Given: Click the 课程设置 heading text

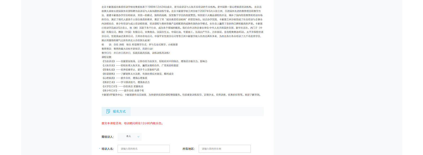Looking at the screenshot, I should [107, 57].
